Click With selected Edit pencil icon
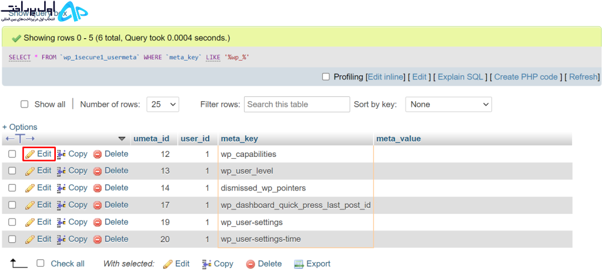 click(x=168, y=264)
